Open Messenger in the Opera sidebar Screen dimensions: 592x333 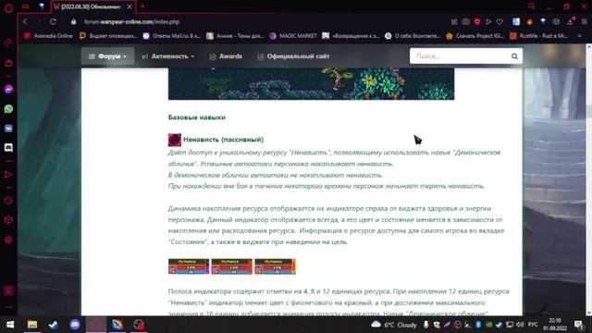coord(8,89)
